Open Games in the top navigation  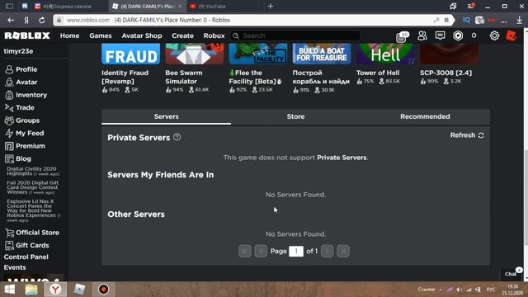coord(101,35)
